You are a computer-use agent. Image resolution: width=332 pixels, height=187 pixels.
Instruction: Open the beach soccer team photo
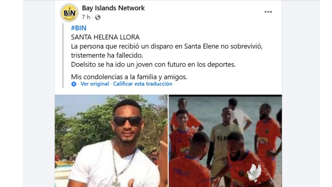[x=225, y=141]
